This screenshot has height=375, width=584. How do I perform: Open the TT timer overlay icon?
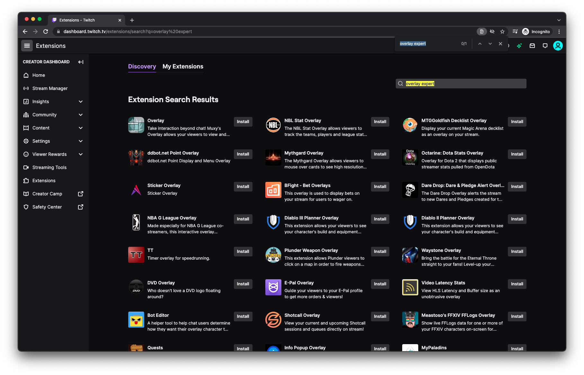pyautogui.click(x=136, y=255)
